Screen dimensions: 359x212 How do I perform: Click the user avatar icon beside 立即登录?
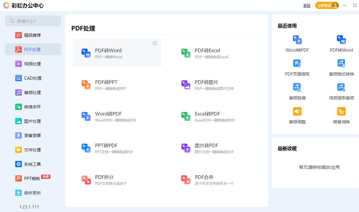(335, 5)
